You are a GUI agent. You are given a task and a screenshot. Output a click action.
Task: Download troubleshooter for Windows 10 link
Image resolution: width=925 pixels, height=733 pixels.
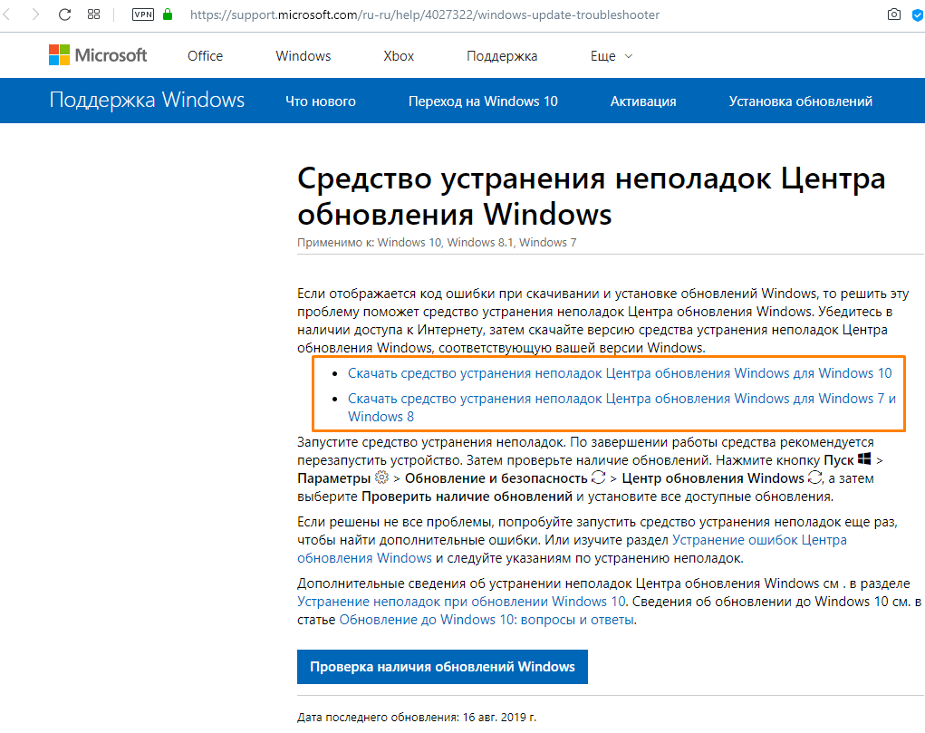point(620,373)
